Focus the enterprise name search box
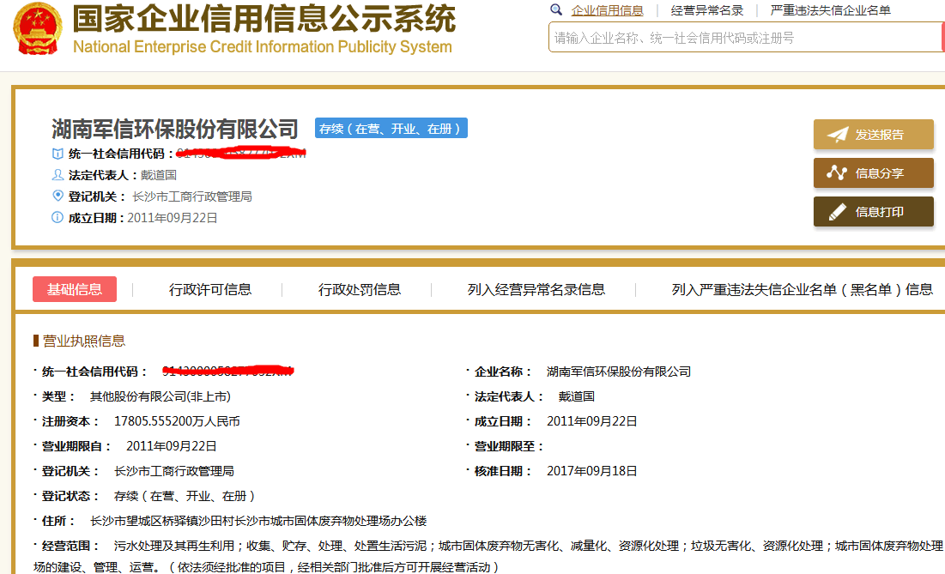945x574 pixels. (745, 38)
